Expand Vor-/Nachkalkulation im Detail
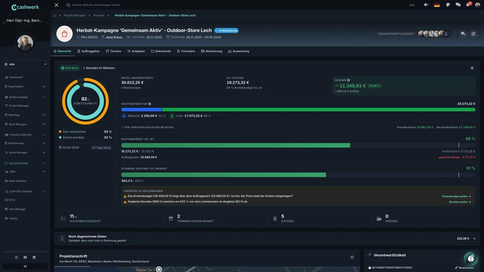 (x=148, y=128)
